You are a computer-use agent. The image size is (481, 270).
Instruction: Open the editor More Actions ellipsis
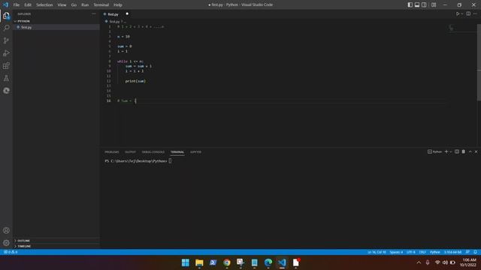475,13
